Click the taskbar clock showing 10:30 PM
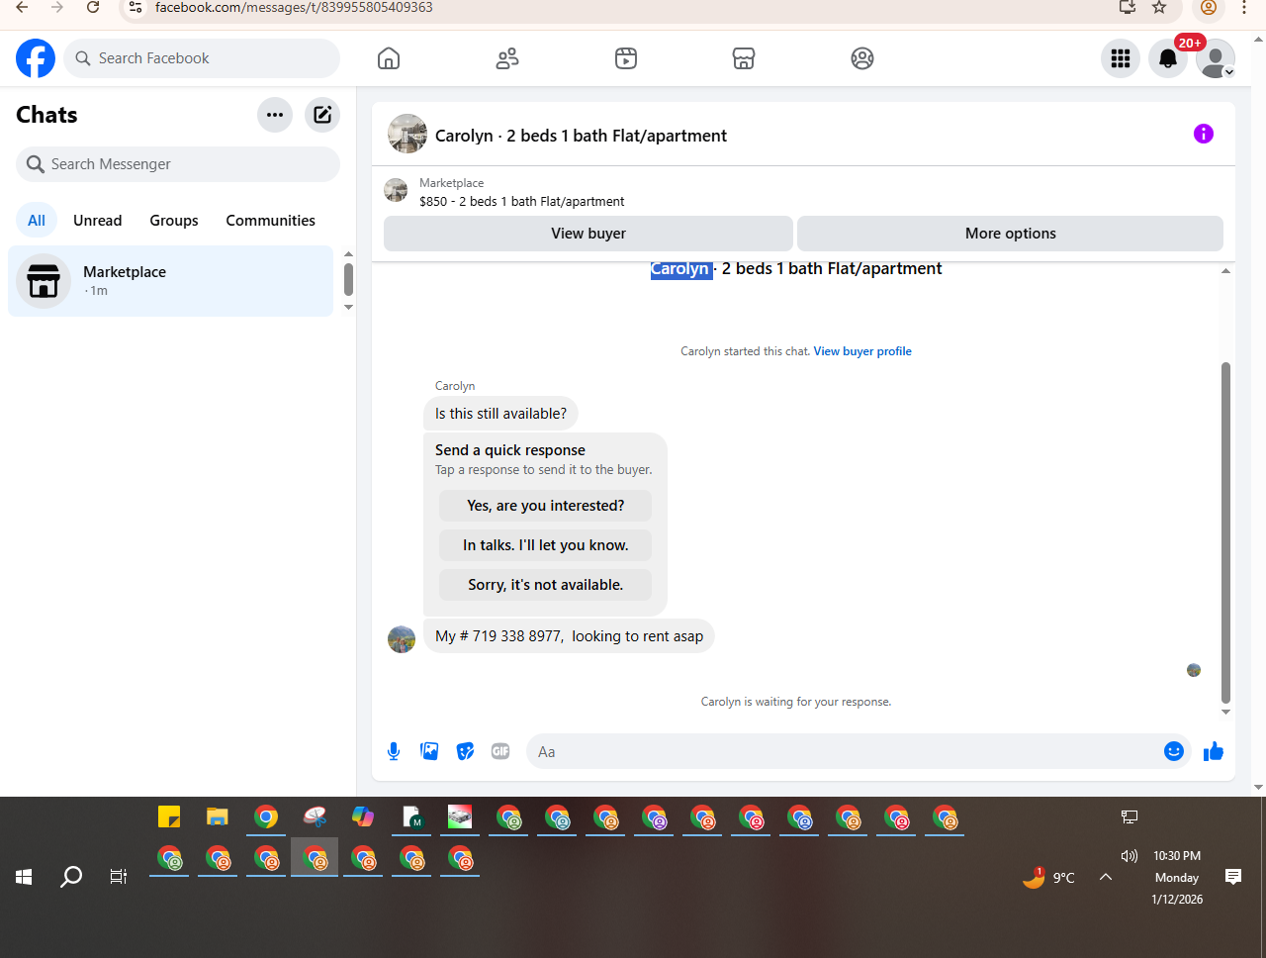 (1177, 856)
